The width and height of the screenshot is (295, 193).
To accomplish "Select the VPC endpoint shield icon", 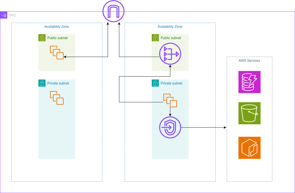I will click(170, 127).
